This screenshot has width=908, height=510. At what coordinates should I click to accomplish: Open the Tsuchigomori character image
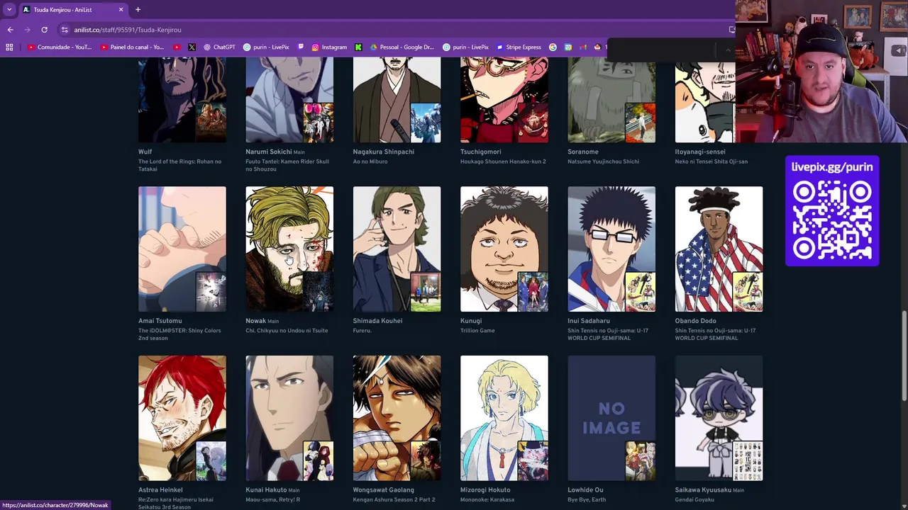point(504,100)
